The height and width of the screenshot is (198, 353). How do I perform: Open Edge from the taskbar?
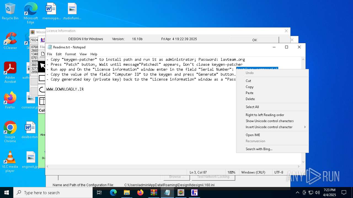click(x=113, y=193)
